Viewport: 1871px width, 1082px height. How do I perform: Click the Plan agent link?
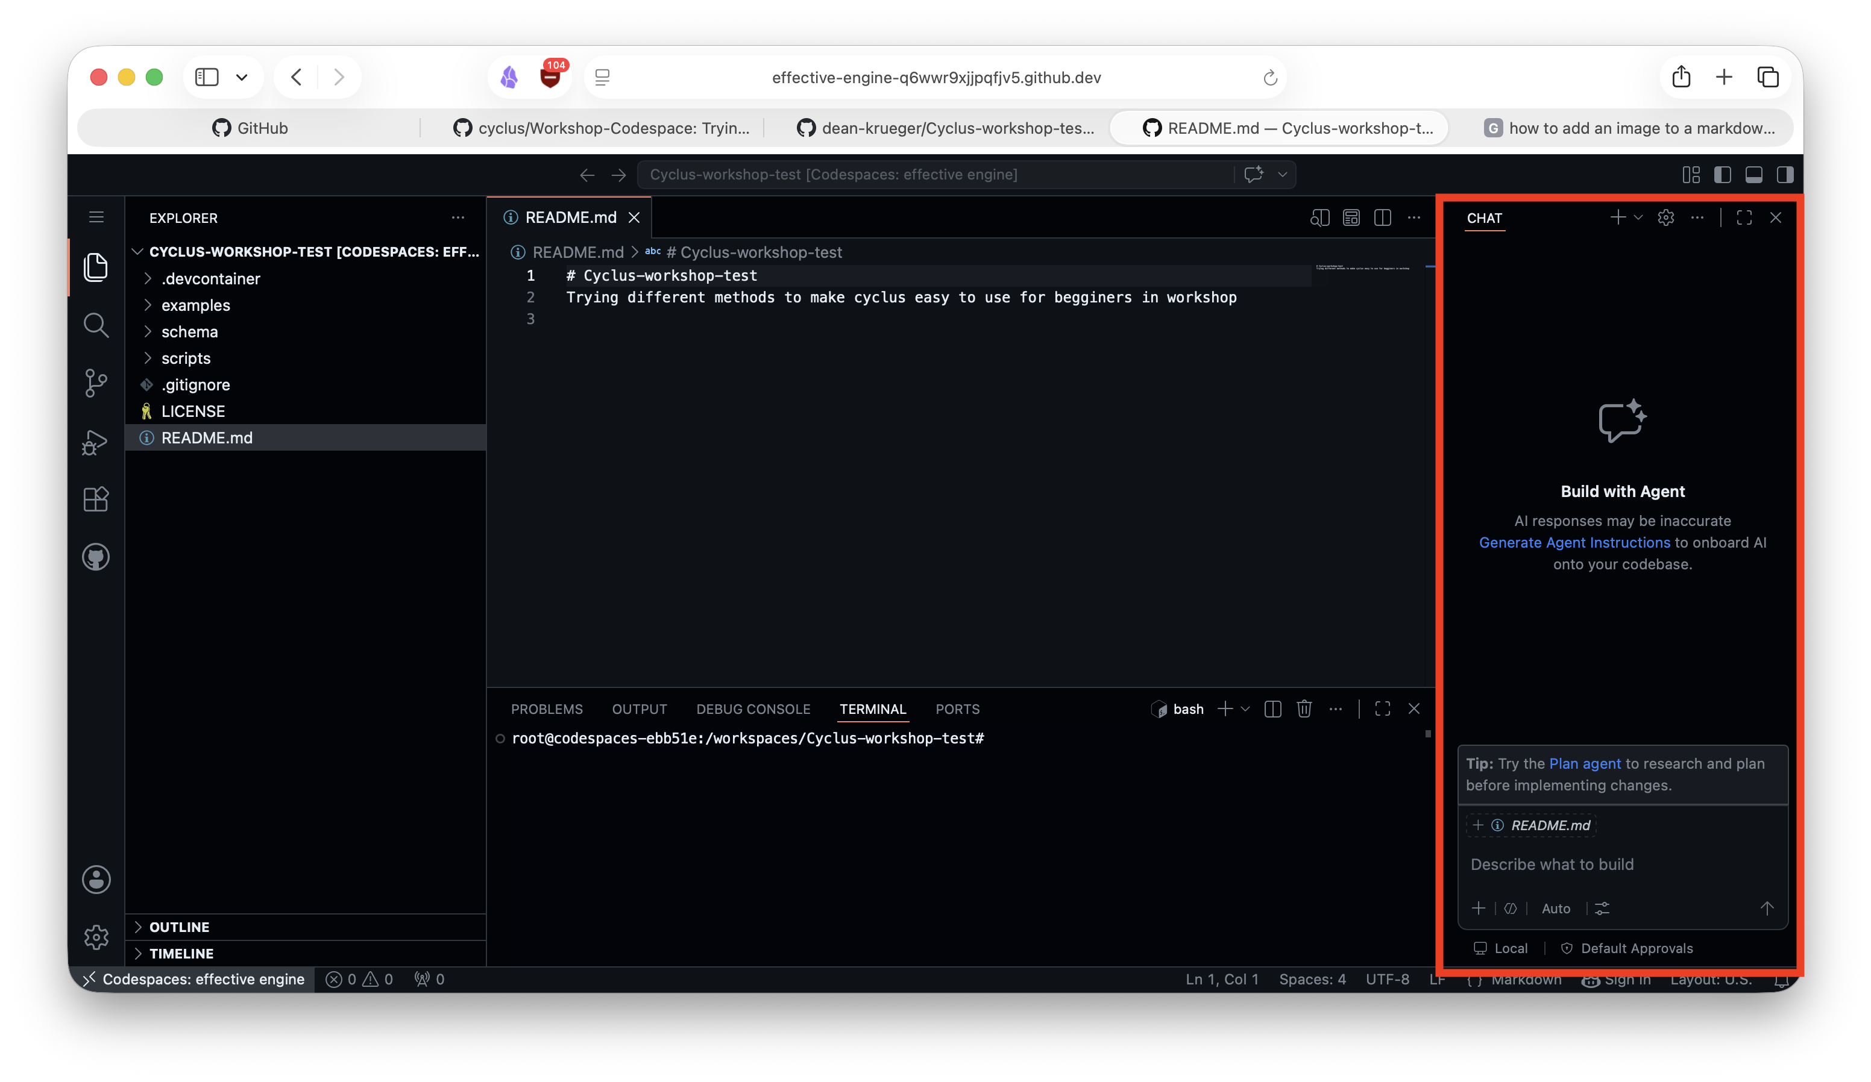pyautogui.click(x=1585, y=764)
